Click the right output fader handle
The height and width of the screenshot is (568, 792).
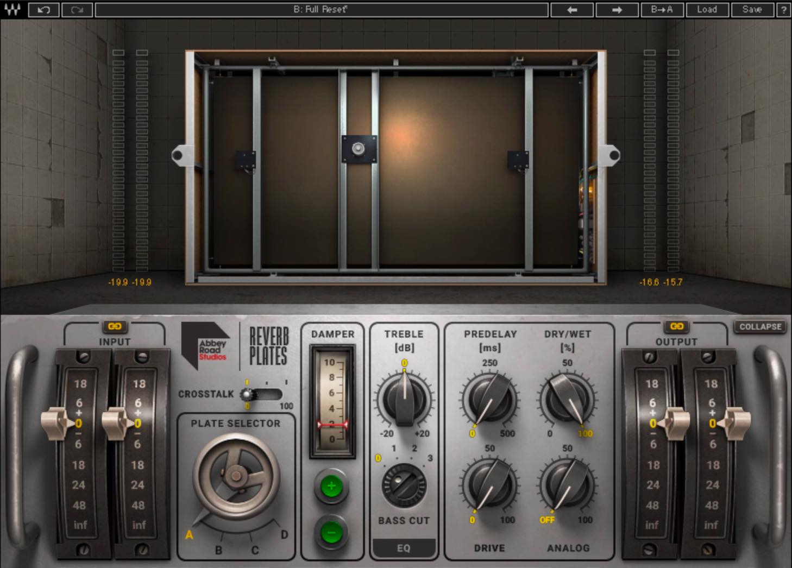click(734, 423)
